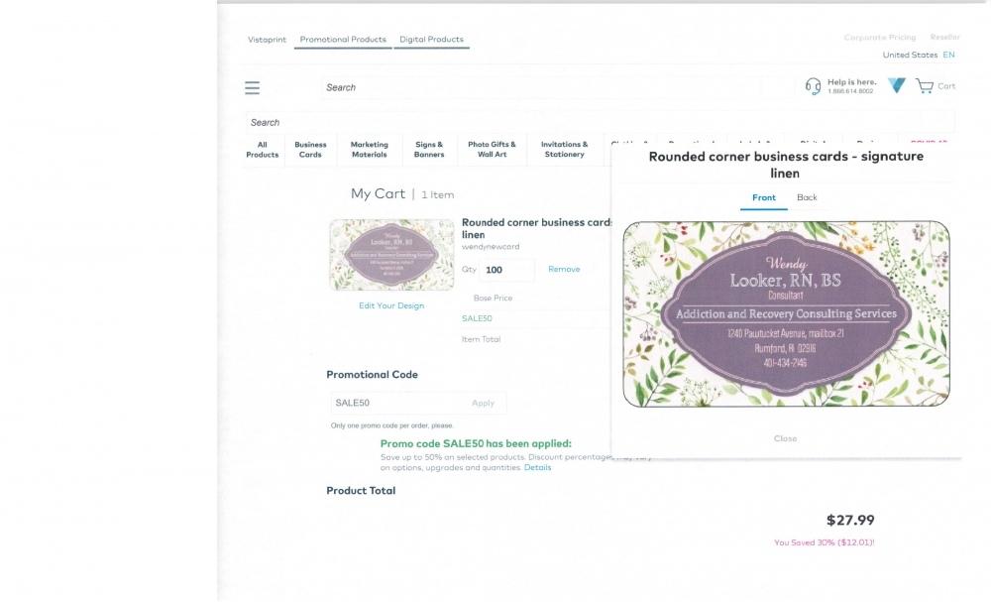The image size is (991, 602).
Task: Click the Vistaprint triangle logo icon
Action: (897, 86)
